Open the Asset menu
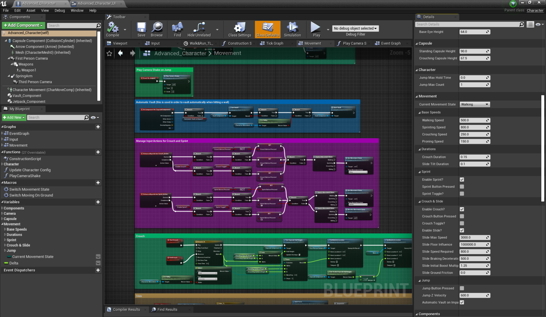 (31, 11)
